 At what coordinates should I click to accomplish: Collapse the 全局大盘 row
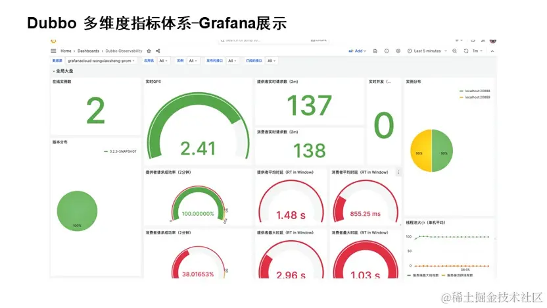tap(63, 71)
